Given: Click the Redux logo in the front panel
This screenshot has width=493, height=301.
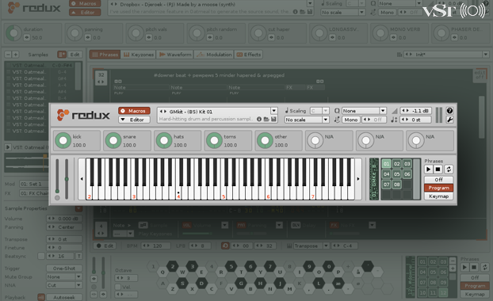Looking at the screenshot, I should [83, 115].
